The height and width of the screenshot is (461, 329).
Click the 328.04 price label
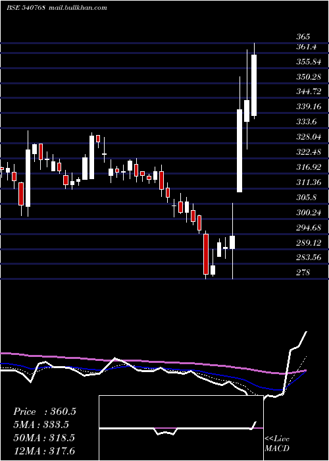(x=309, y=137)
